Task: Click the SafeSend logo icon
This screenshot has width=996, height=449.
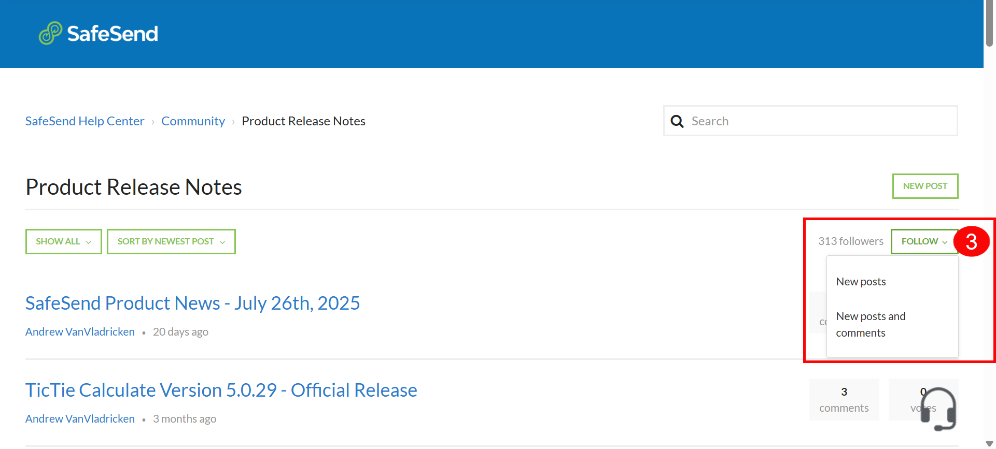Action: pos(50,33)
